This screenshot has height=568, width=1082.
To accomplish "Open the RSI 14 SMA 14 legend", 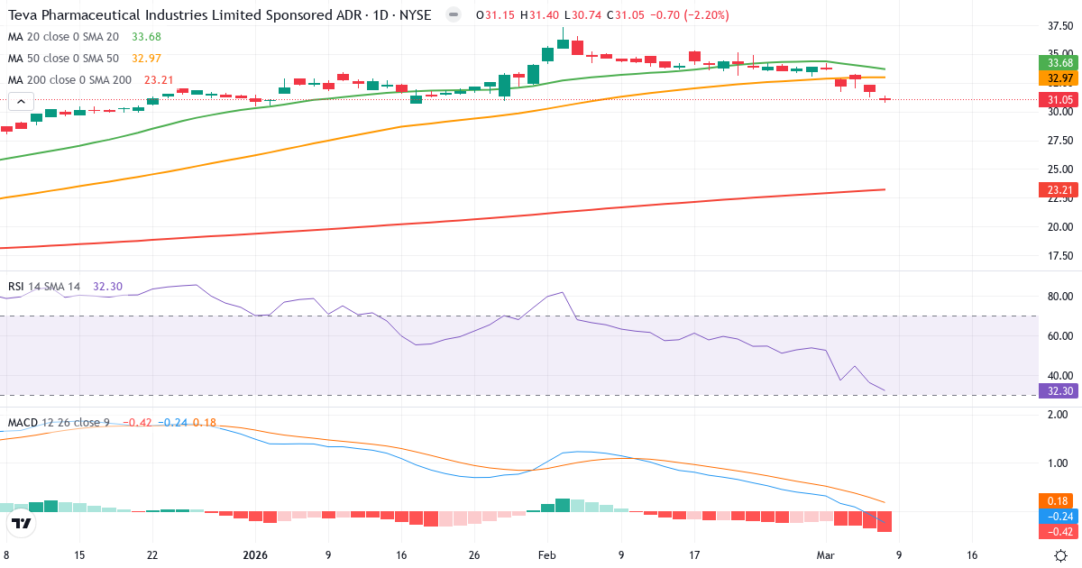I will 45,285.
